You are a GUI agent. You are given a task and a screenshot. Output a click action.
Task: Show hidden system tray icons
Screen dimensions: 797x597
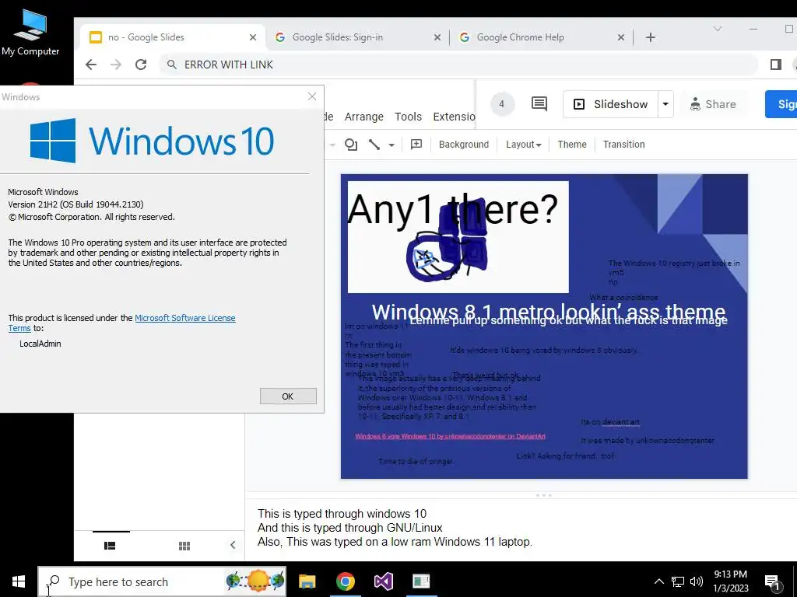tap(658, 581)
